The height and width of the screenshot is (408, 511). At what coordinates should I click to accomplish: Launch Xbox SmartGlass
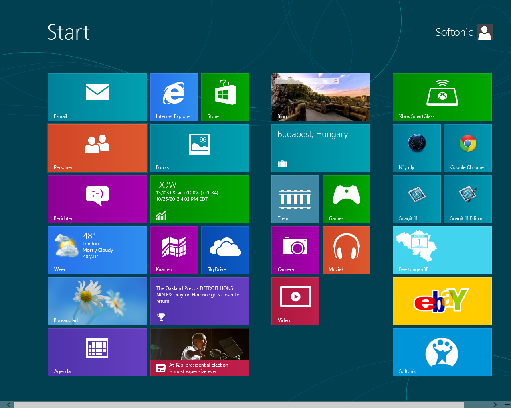(442, 97)
